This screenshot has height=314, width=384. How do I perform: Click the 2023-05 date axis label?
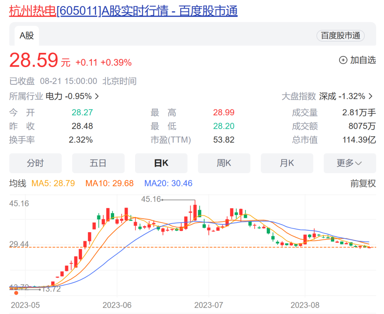pos(25,305)
